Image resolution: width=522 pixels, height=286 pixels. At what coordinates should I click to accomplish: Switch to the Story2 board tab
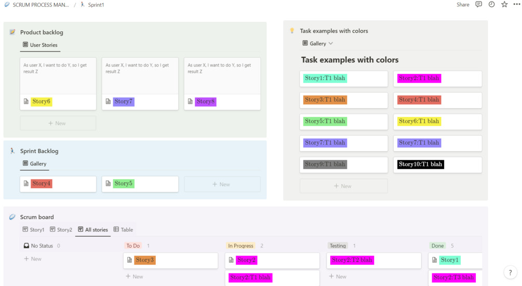tap(61, 229)
